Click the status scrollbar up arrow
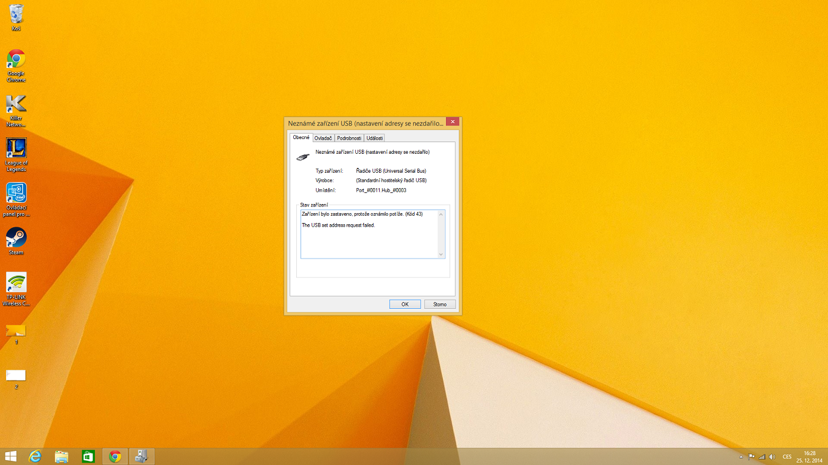 coord(441,214)
